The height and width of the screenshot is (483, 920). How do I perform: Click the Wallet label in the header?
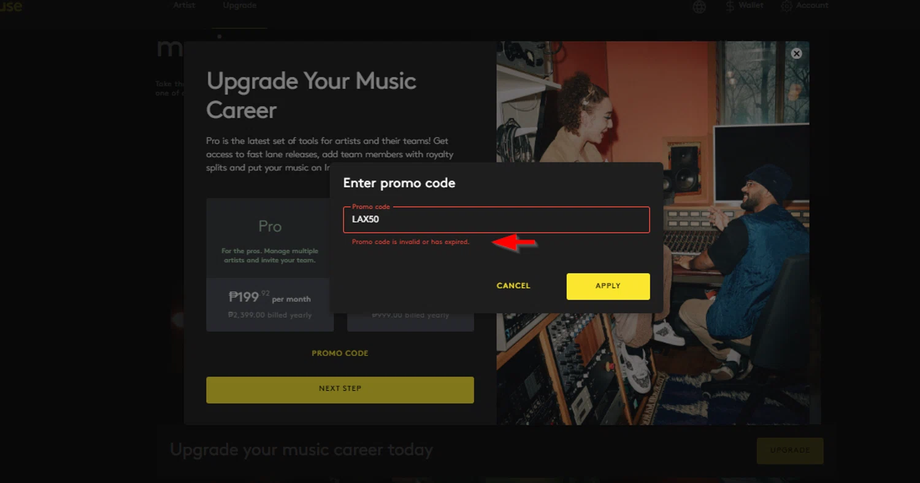click(x=751, y=5)
